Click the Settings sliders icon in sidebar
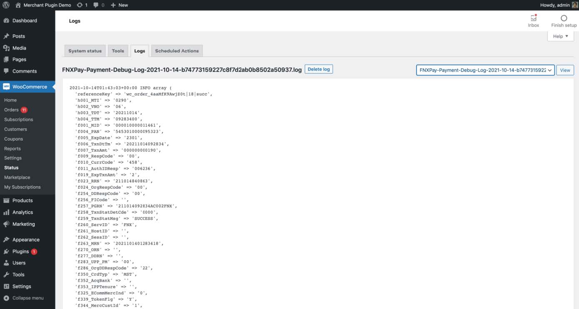Viewport: 579px width, 309px height. (6, 287)
